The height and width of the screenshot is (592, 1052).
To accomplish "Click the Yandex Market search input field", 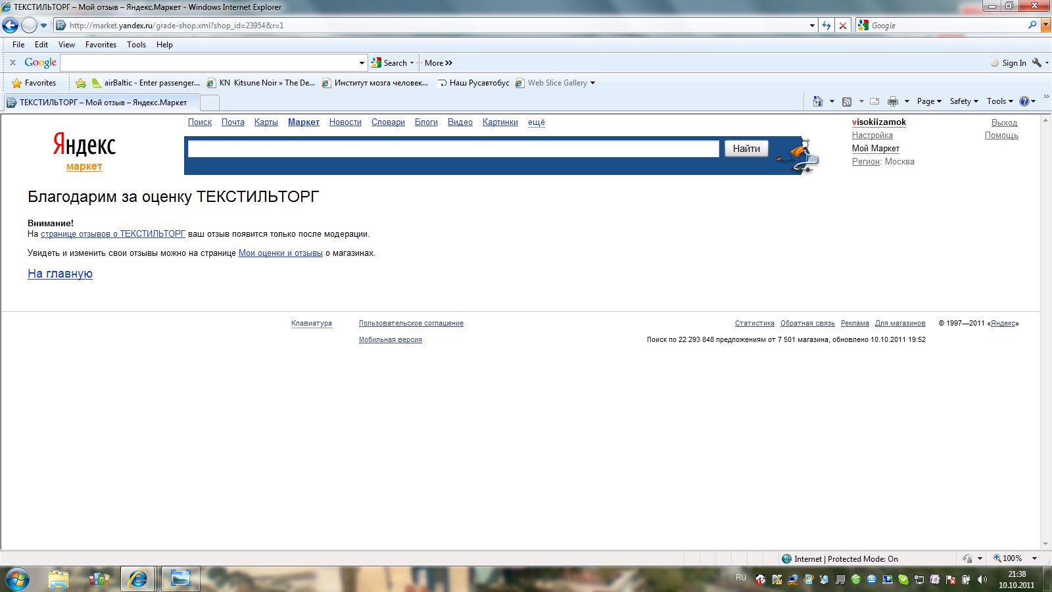I will tap(453, 149).
